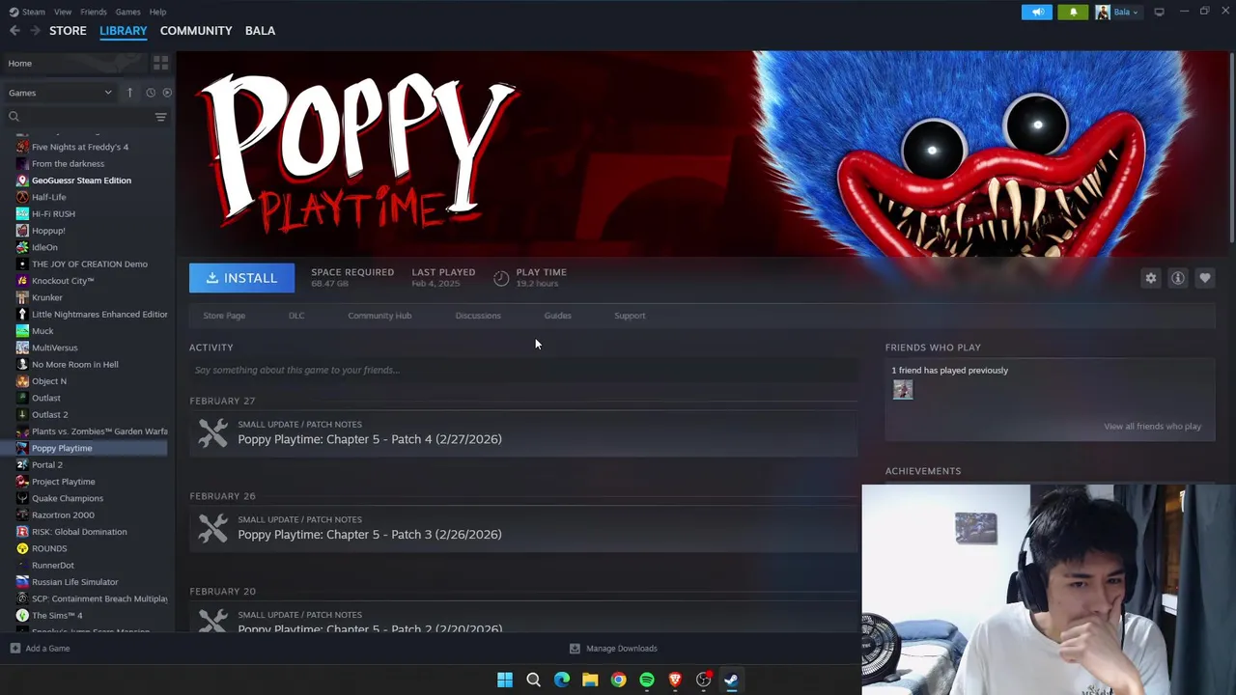Click the friend avatar thumbnail
Screen dimensions: 1236x695
click(903, 390)
